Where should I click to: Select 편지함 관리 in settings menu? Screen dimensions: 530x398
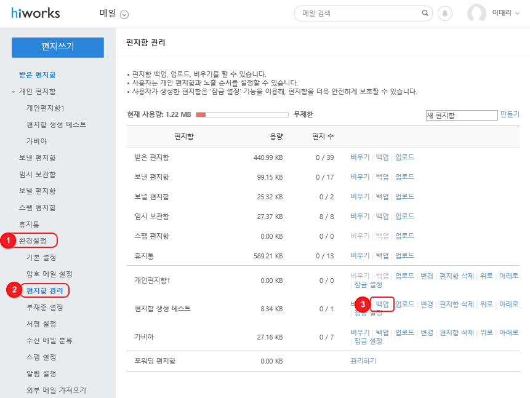click(x=44, y=290)
